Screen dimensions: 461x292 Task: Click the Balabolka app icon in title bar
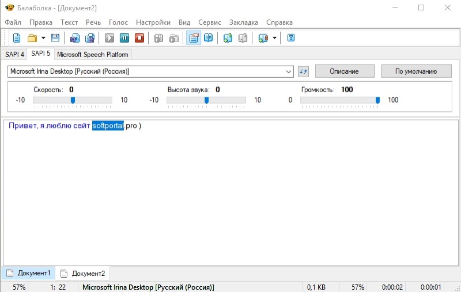coord(9,8)
